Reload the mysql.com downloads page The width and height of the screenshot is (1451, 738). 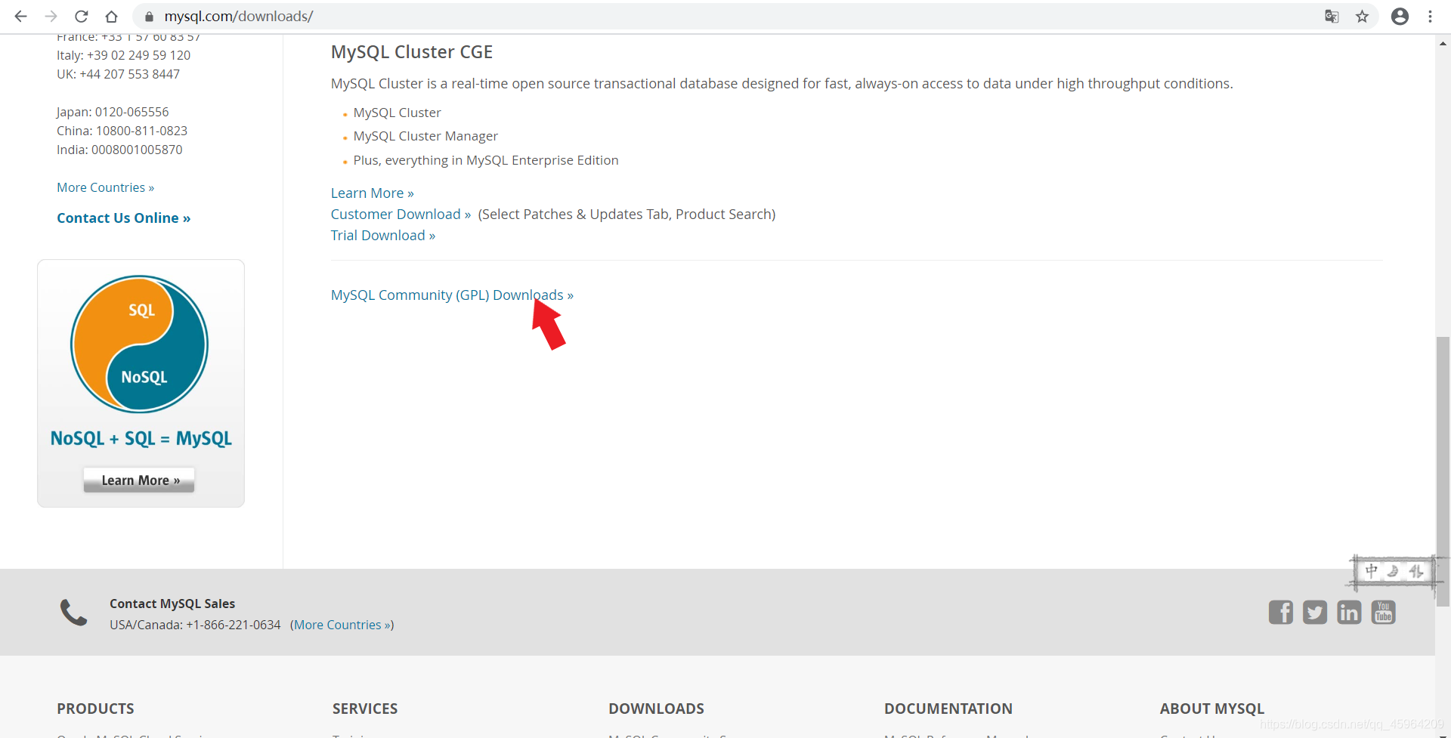pos(82,16)
